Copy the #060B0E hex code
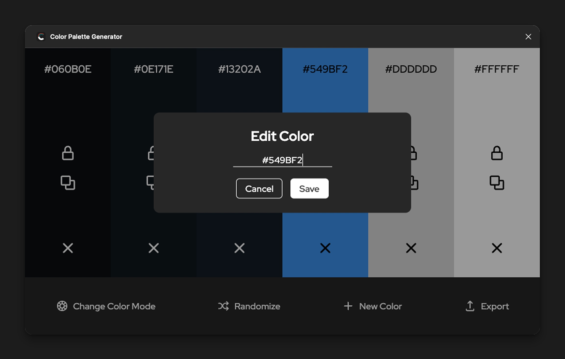 (68, 183)
